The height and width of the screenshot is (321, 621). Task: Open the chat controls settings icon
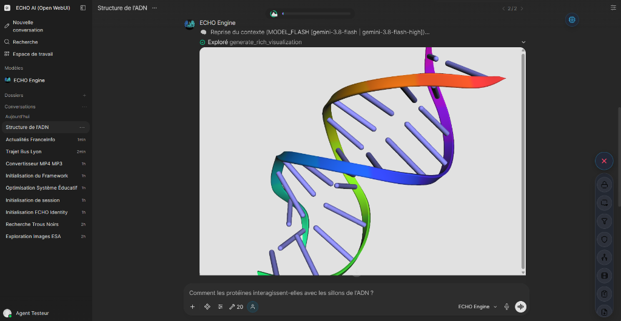(x=614, y=7)
